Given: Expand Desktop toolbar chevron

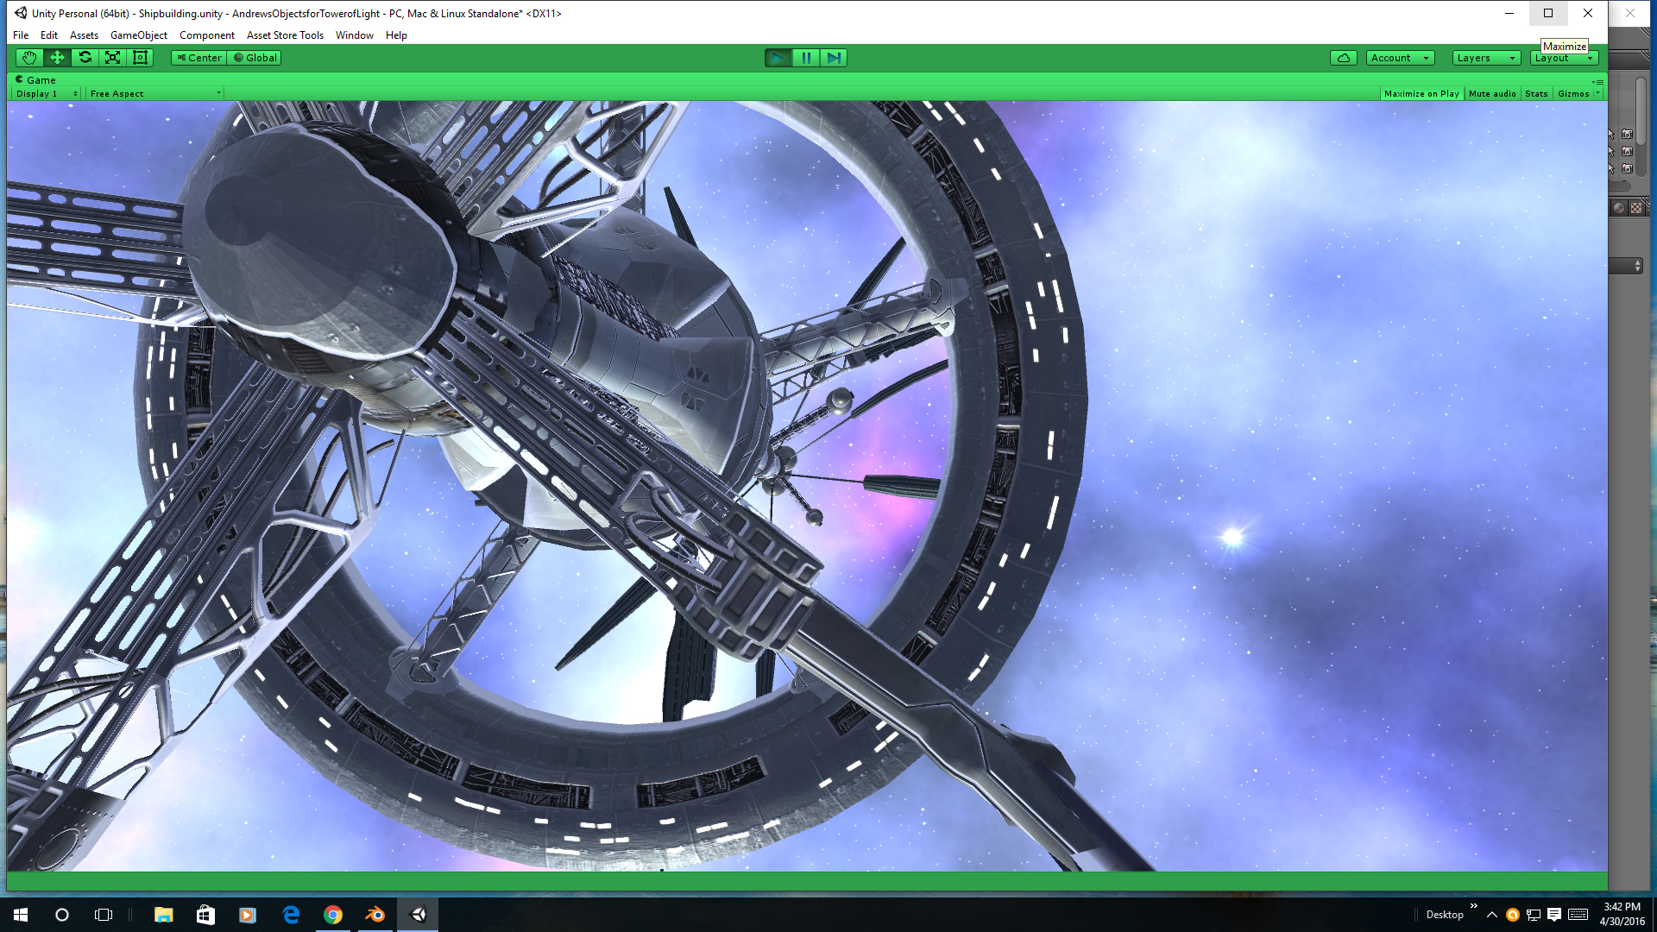Looking at the screenshot, I should coord(1474,906).
